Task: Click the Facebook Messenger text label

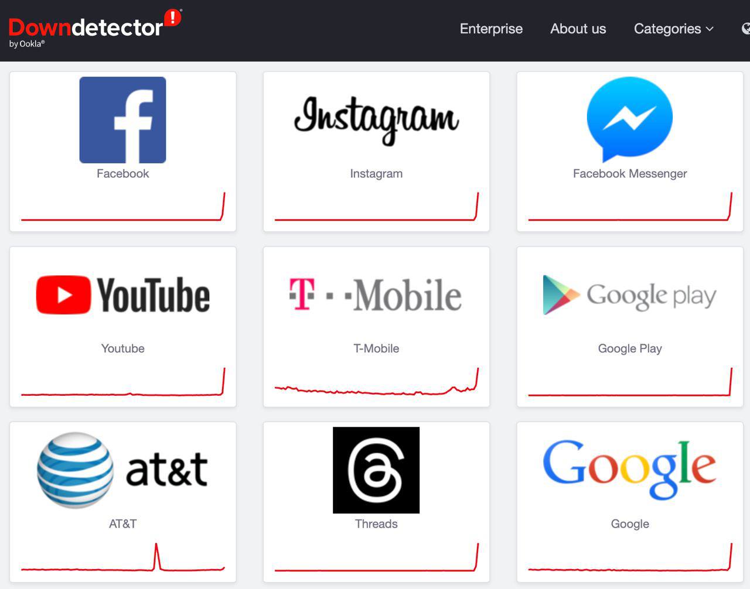Action: click(x=630, y=173)
